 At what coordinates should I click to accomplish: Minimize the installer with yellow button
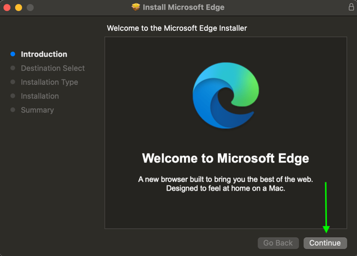(19, 8)
